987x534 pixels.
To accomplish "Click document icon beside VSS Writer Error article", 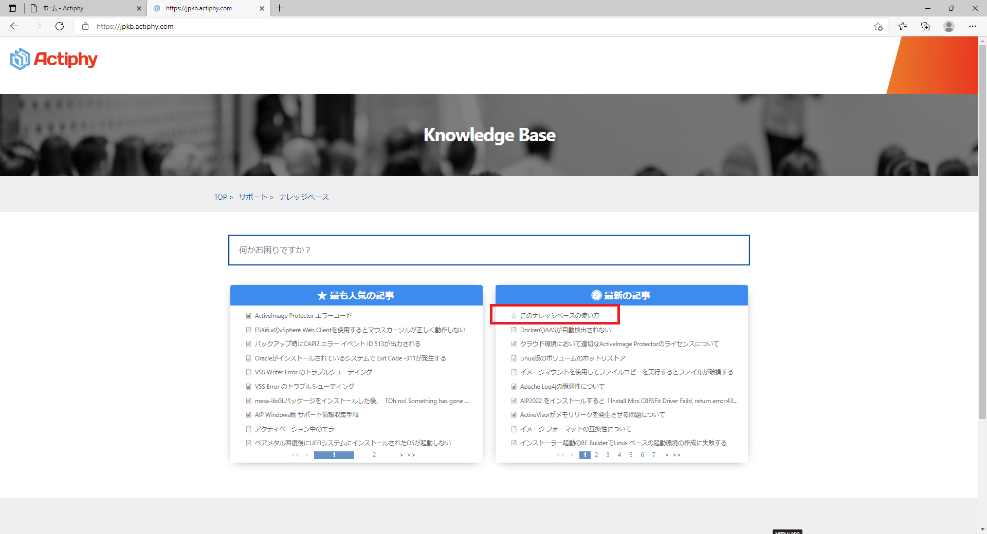I will pyautogui.click(x=248, y=372).
